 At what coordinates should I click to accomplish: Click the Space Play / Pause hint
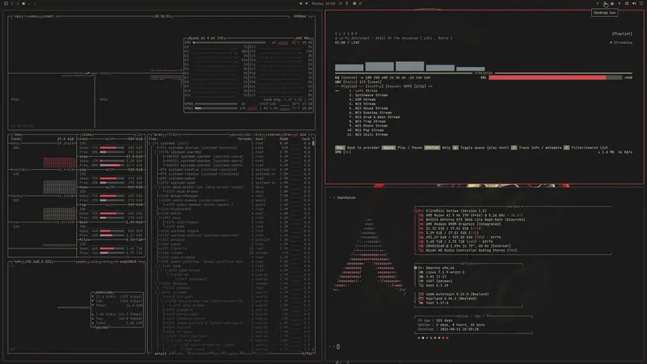(x=402, y=148)
